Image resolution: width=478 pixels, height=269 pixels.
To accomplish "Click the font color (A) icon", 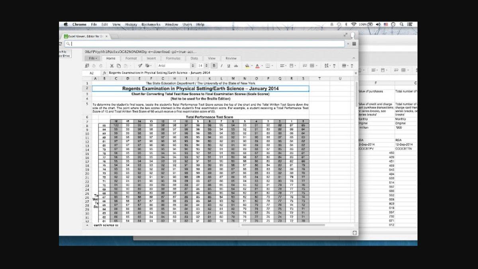I will point(257,65).
